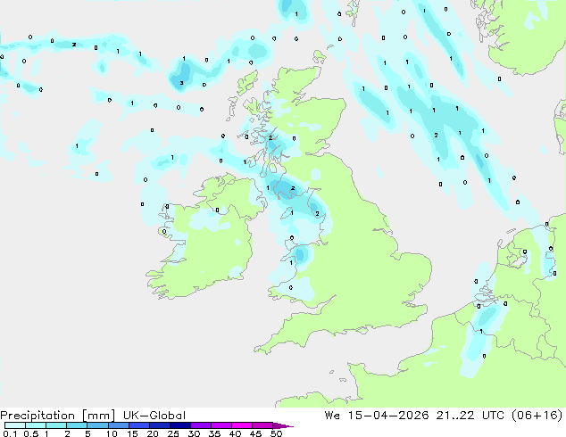The height and width of the screenshot is (437, 566).
Task: Click the '25' legend label
Action: pyautogui.click(x=173, y=433)
